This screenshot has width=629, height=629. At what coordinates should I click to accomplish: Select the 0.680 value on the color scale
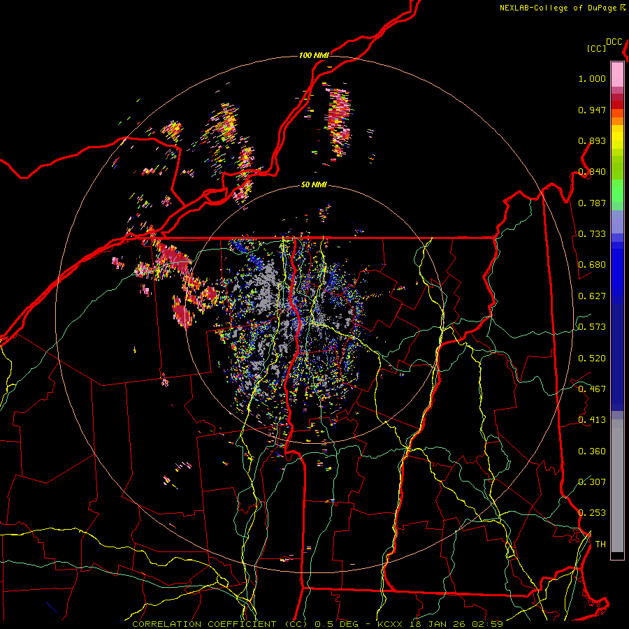[x=592, y=265]
